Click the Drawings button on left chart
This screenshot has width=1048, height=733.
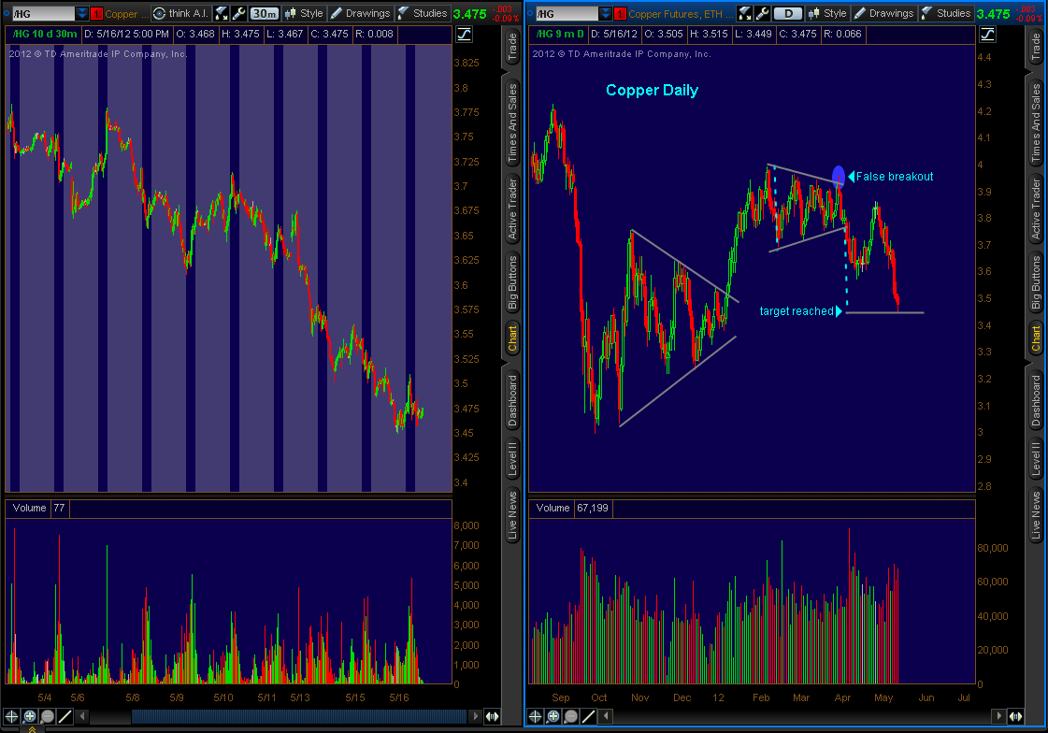click(x=360, y=13)
